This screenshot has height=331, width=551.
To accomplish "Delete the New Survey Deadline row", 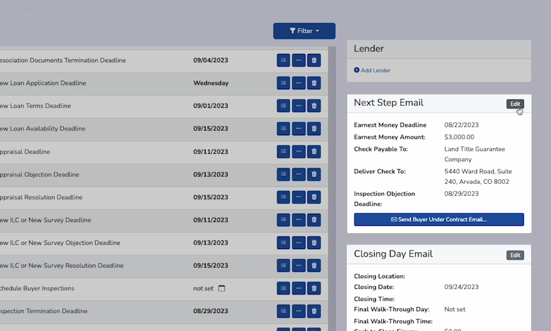I will [314, 220].
